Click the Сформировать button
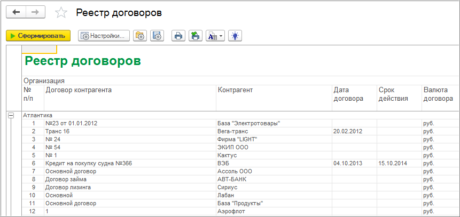460x217 pixels. pyautogui.click(x=38, y=36)
